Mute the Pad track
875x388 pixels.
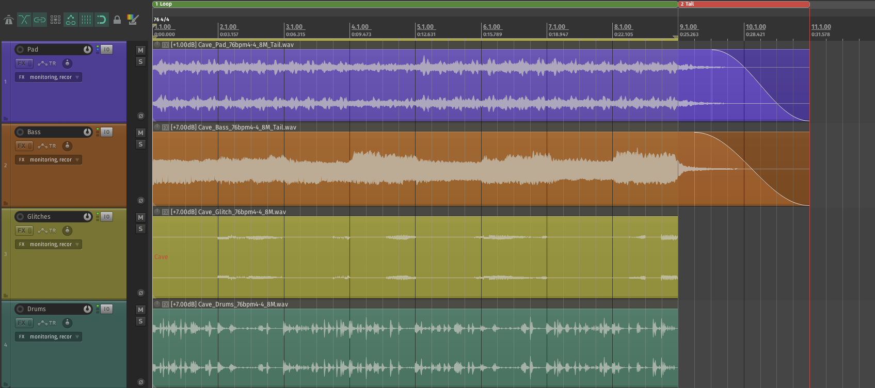140,51
